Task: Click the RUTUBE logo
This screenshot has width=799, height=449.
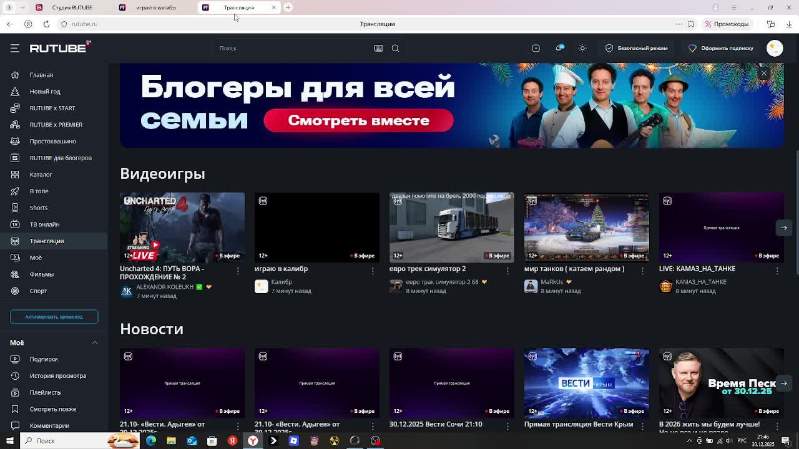Action: coord(60,48)
